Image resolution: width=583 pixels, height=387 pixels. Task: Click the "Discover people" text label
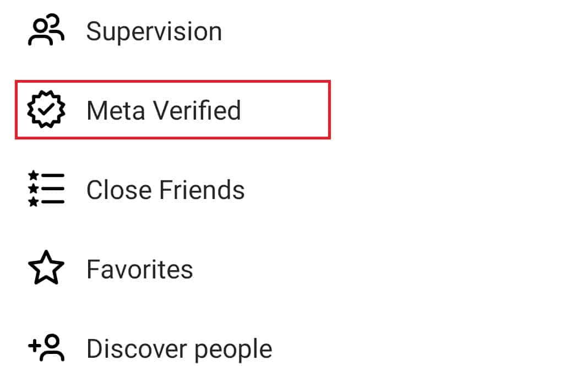[179, 349]
